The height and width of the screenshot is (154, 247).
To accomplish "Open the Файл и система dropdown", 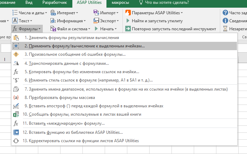I will pyautogui.click(x=70, y=29).
